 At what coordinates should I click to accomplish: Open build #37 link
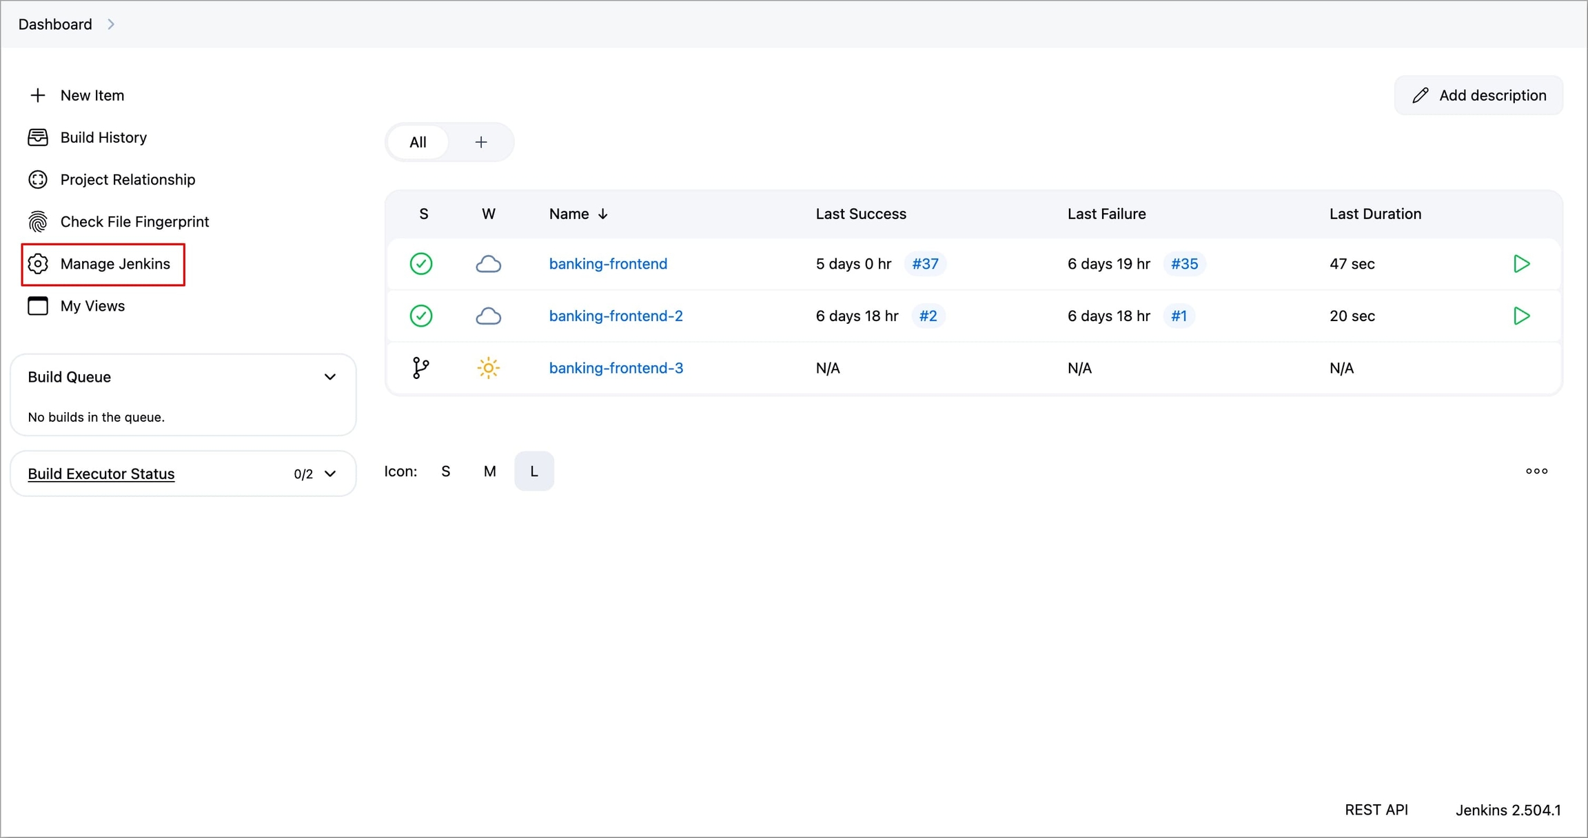(x=925, y=264)
